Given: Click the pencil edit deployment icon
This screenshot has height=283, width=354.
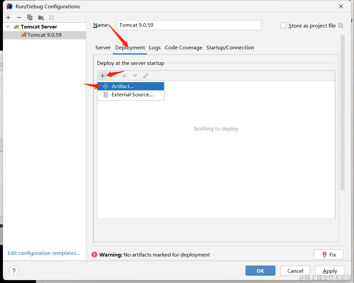Looking at the screenshot, I should [x=146, y=75].
